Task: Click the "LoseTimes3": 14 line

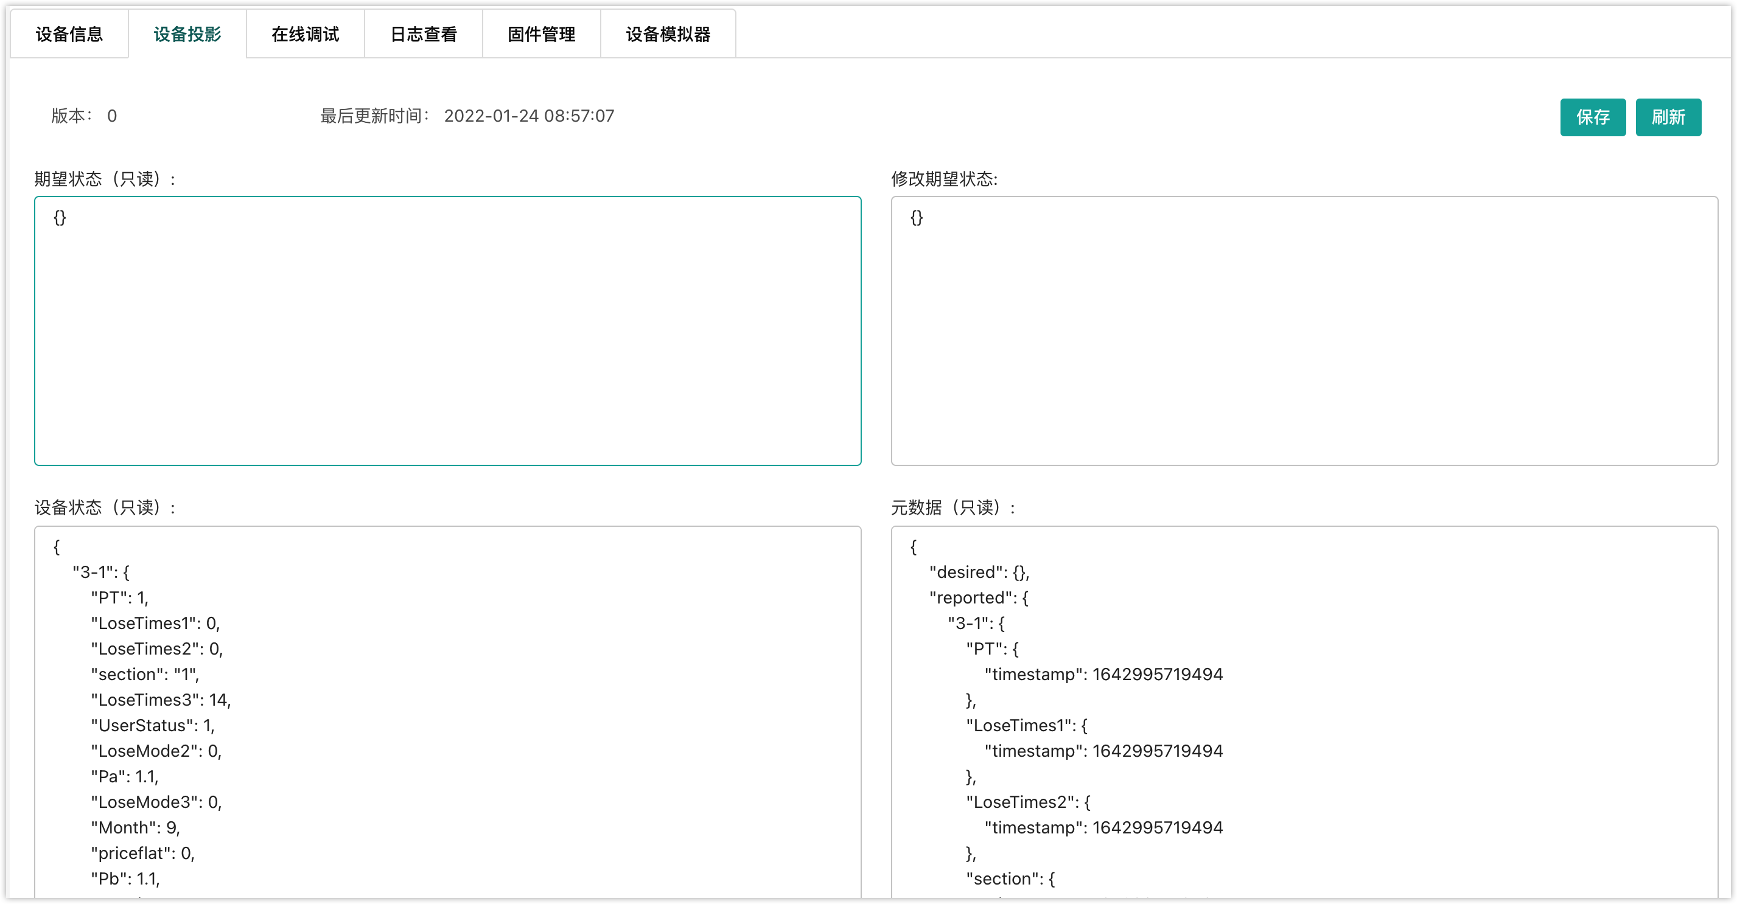Action: (x=161, y=700)
